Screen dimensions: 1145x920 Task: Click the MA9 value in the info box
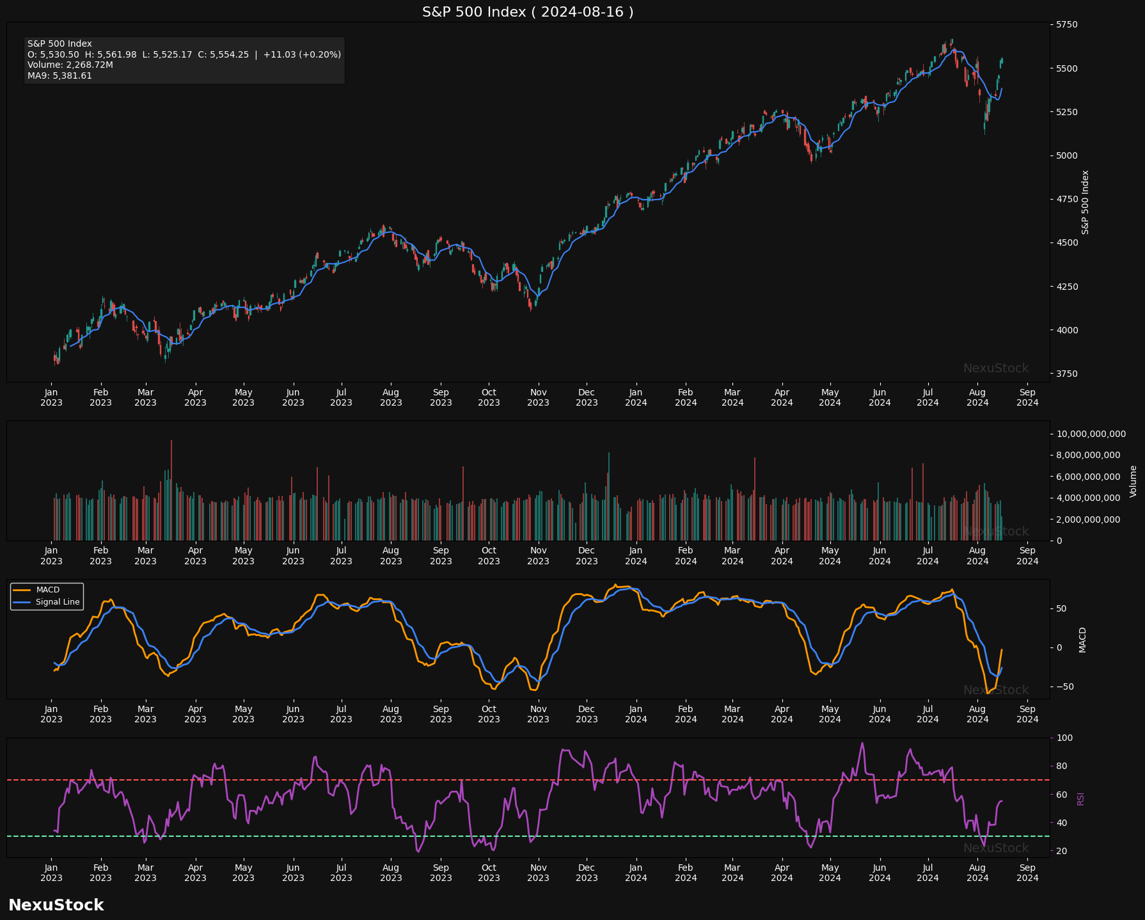point(59,75)
